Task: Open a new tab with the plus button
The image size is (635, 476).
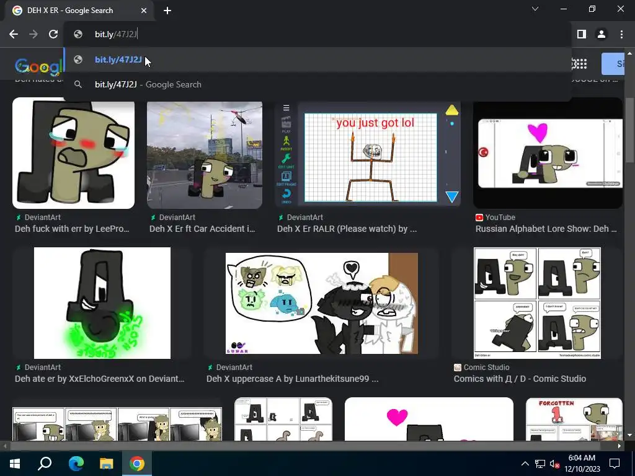Action: point(167,11)
